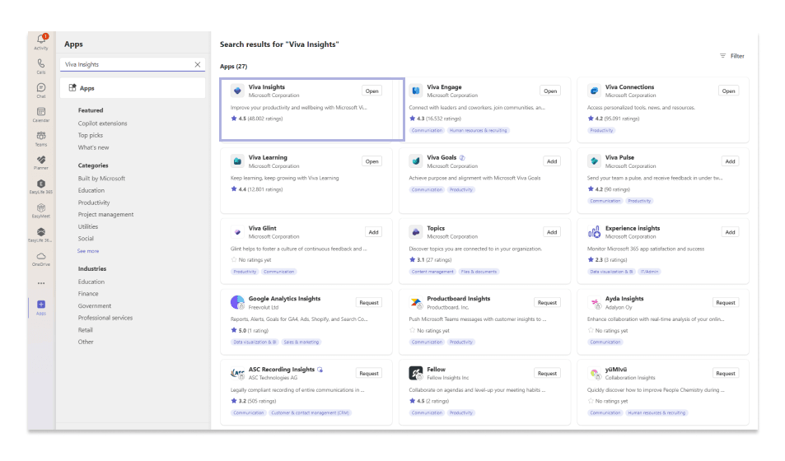Open OneDrive from the sidebar
The height and width of the screenshot is (461, 785).
pyautogui.click(x=40, y=258)
